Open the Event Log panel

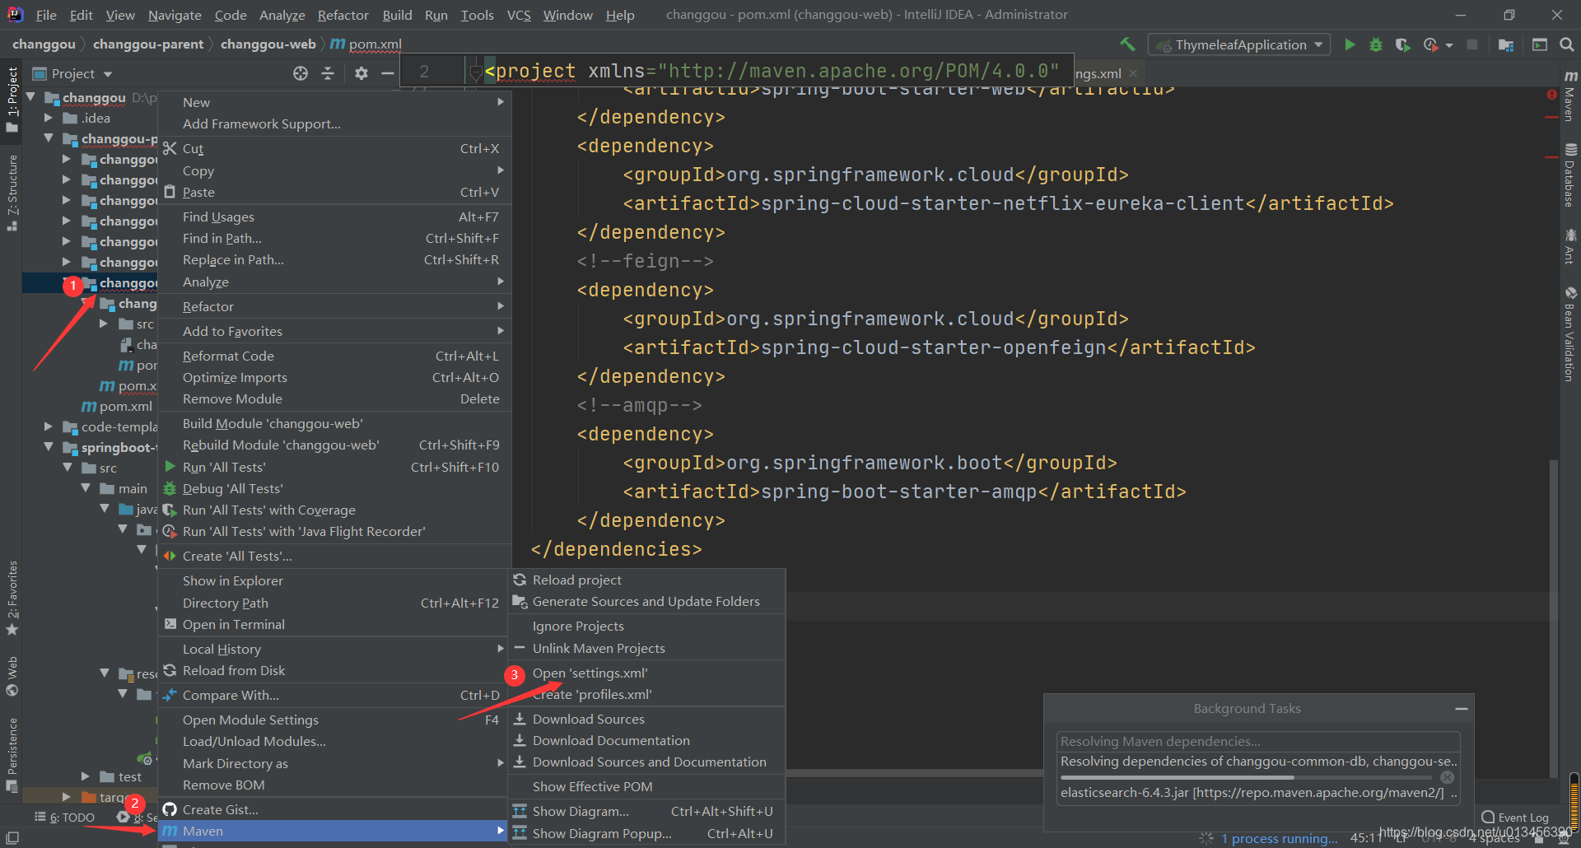click(x=1519, y=817)
